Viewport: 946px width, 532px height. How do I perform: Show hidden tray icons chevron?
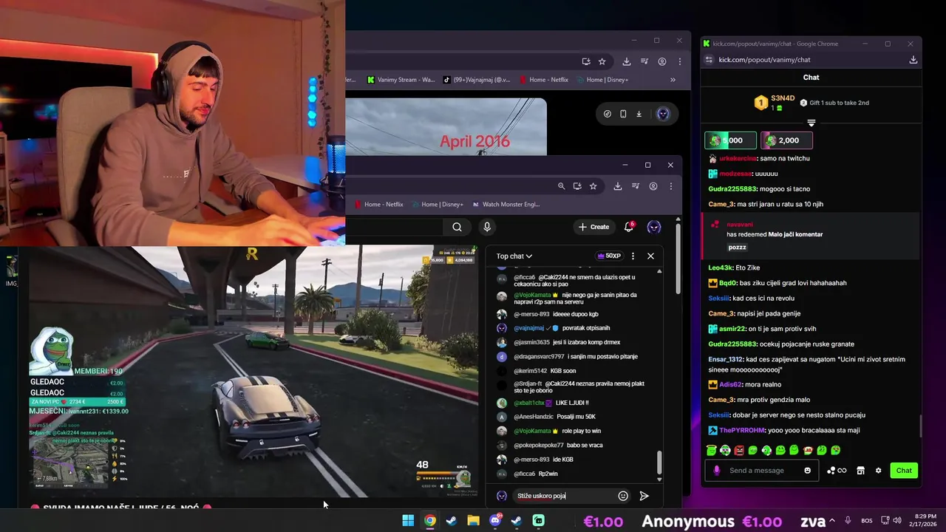(834, 521)
